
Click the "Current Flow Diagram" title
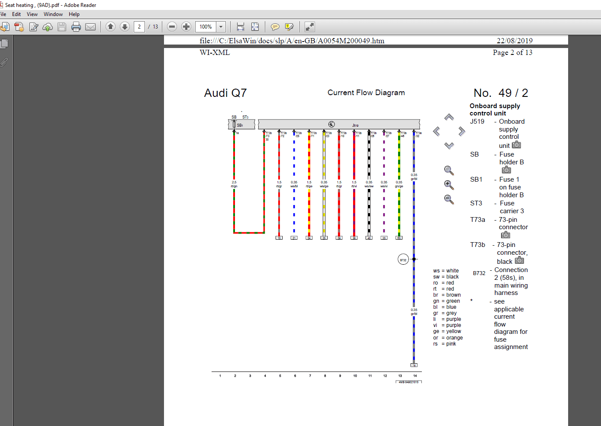click(x=366, y=93)
